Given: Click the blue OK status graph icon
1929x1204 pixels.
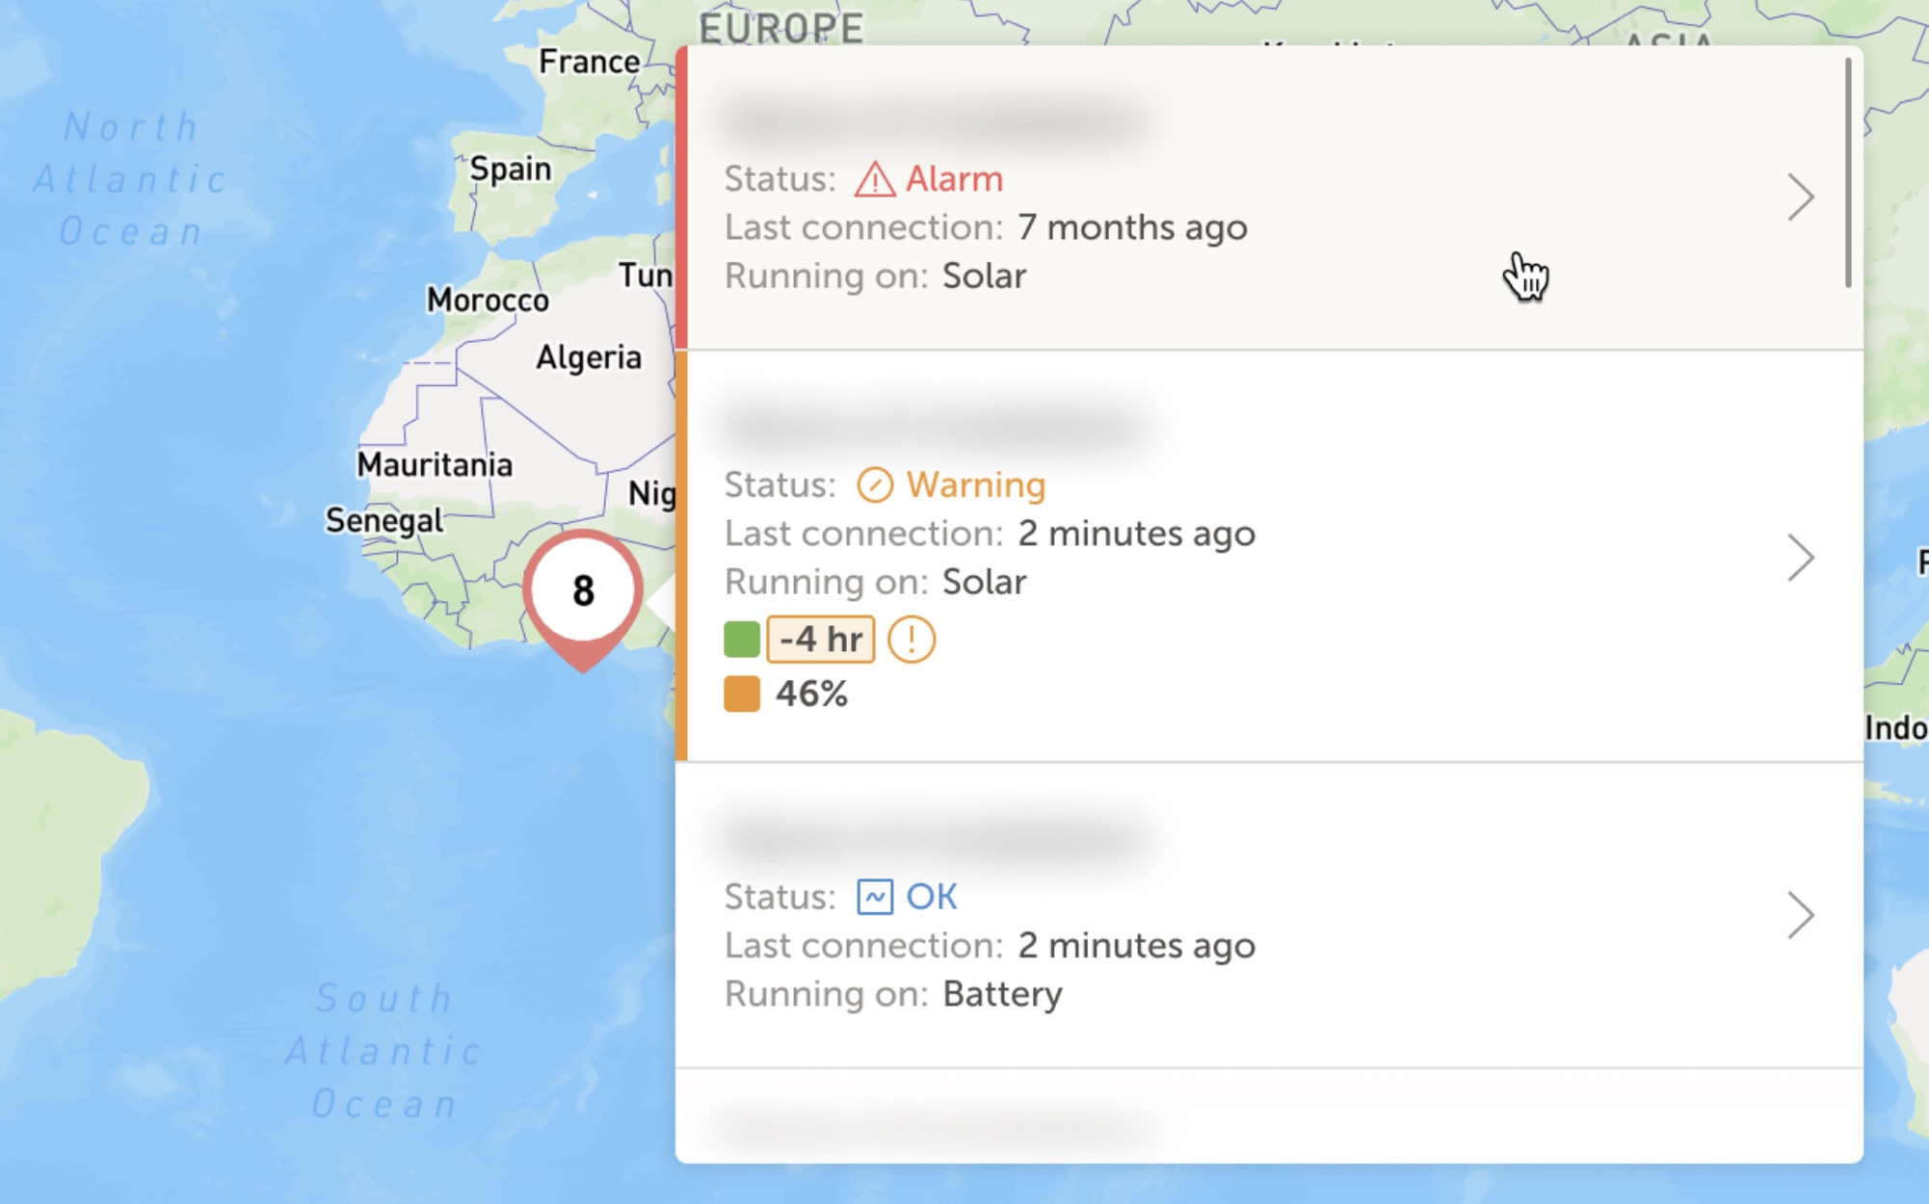Looking at the screenshot, I should pos(875,896).
